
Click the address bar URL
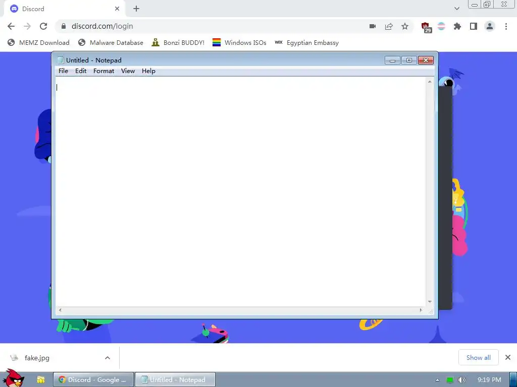tap(102, 26)
